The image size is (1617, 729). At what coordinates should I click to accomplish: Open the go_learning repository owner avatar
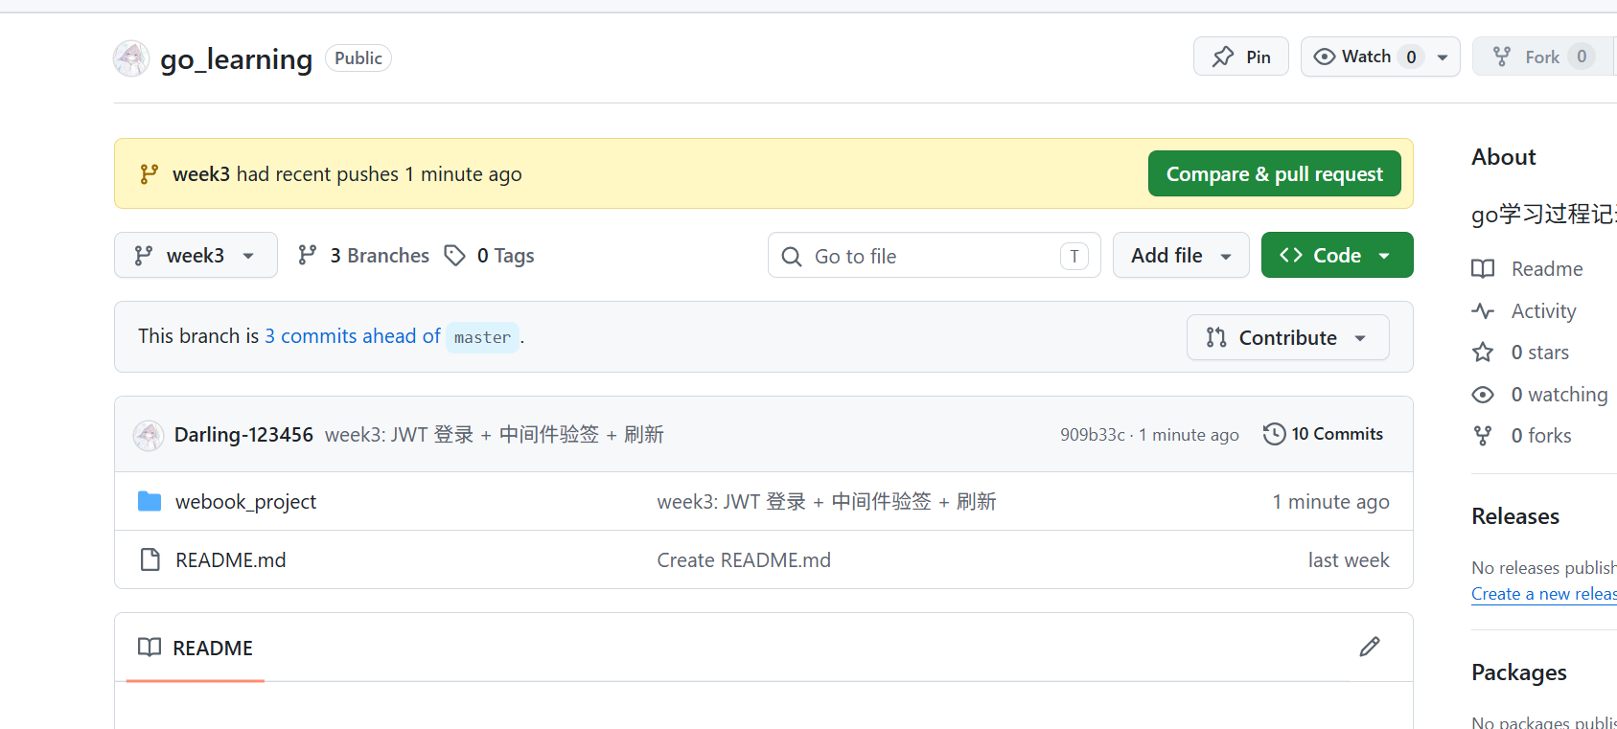pos(131,58)
